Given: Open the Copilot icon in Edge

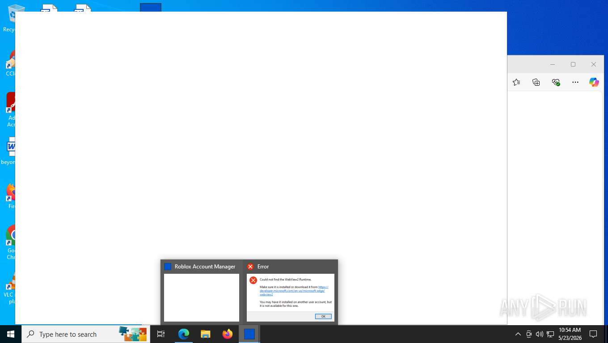Looking at the screenshot, I should [x=594, y=82].
